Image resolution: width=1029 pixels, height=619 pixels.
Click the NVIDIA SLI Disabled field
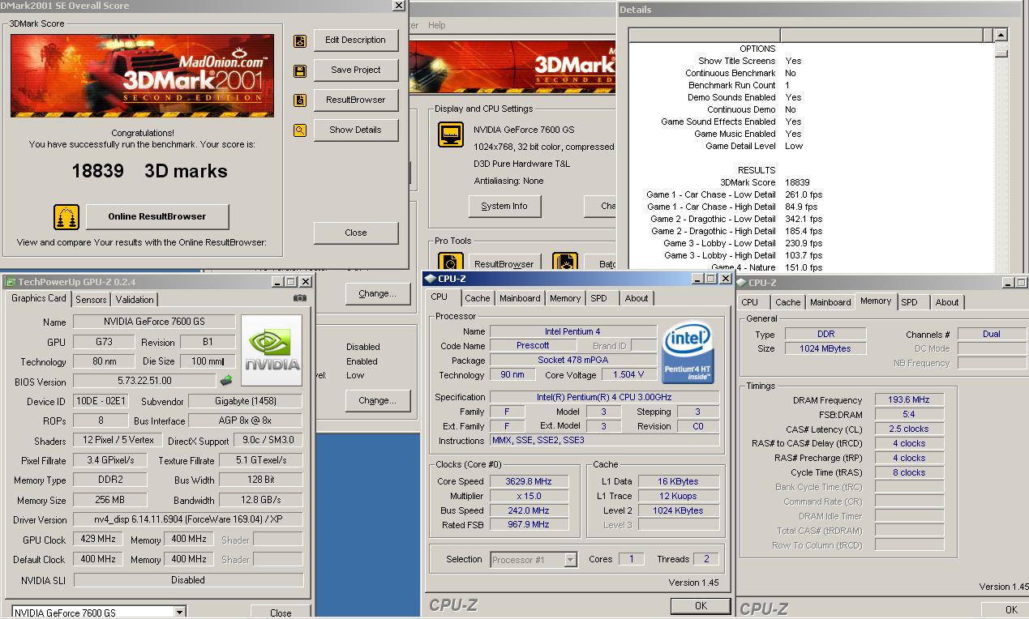pos(187,580)
